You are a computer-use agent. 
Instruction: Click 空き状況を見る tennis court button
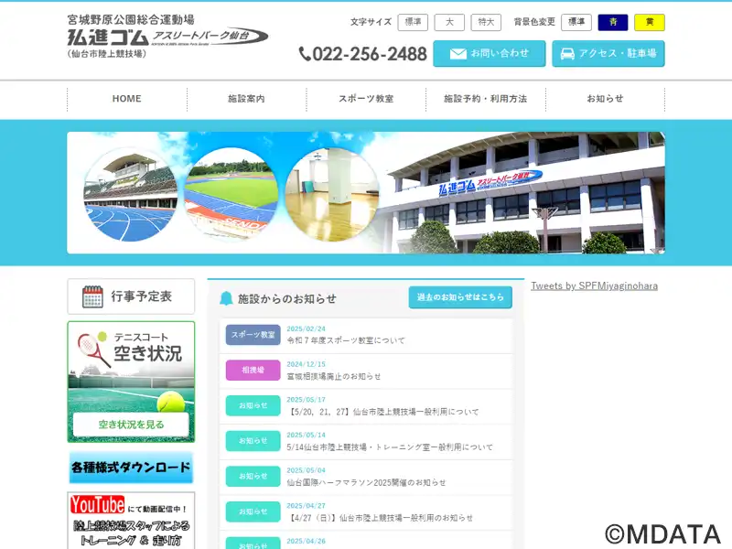(131, 425)
